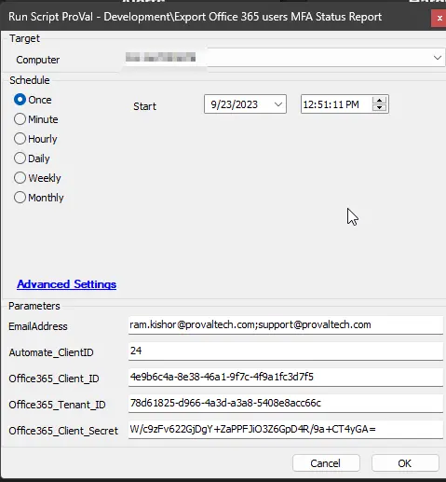Select the Hourly schedule option
The image size is (446, 482).
pyautogui.click(x=20, y=139)
